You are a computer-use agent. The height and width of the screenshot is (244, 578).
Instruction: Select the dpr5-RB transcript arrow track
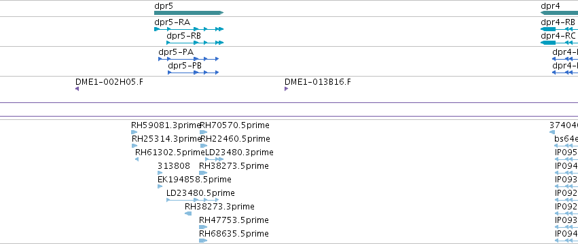tap(195, 43)
